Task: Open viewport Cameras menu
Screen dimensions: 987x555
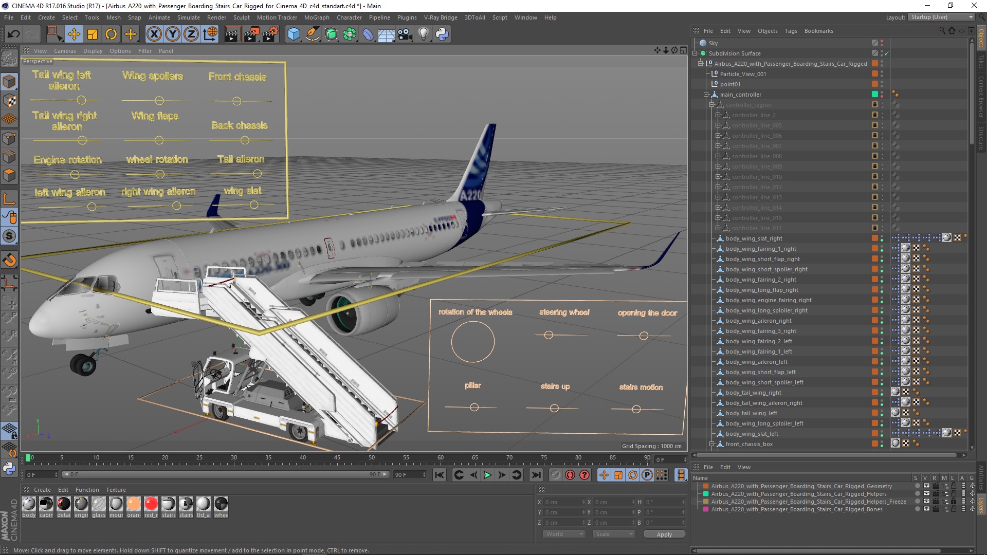Action: coord(65,51)
